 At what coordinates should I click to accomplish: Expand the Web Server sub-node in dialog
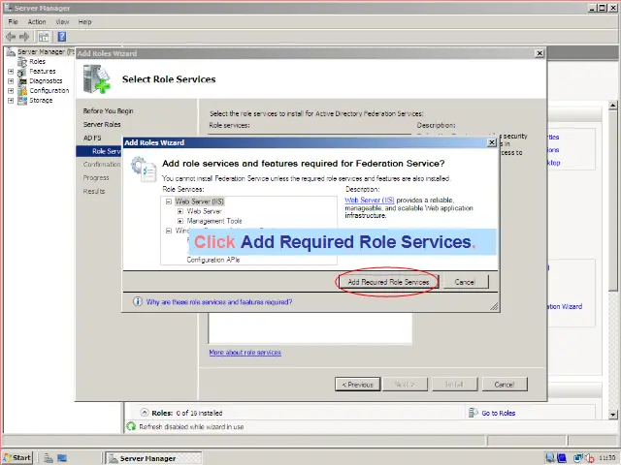pos(180,210)
